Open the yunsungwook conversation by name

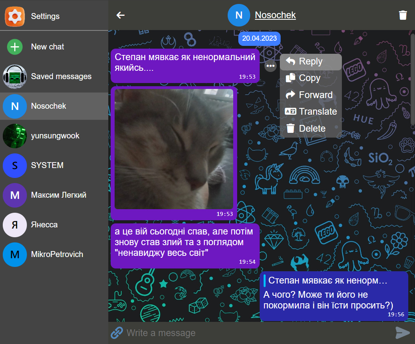pyautogui.click(x=55, y=136)
